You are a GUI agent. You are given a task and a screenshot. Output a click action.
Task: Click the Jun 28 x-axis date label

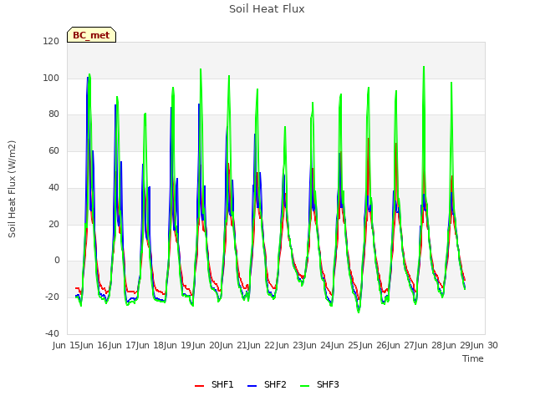(x=430, y=345)
